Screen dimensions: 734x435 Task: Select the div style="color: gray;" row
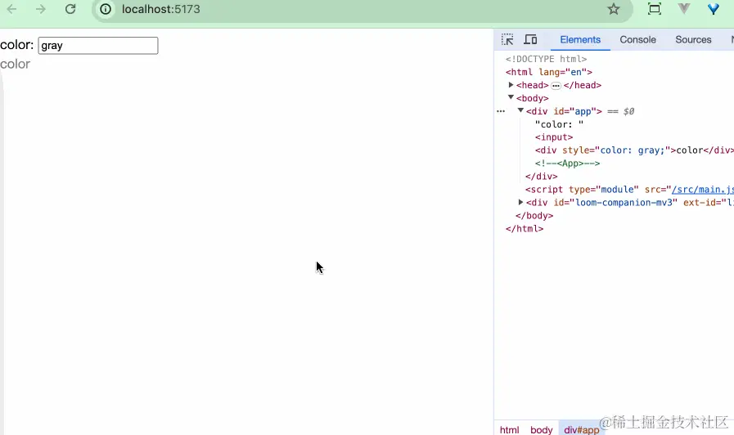(634, 150)
